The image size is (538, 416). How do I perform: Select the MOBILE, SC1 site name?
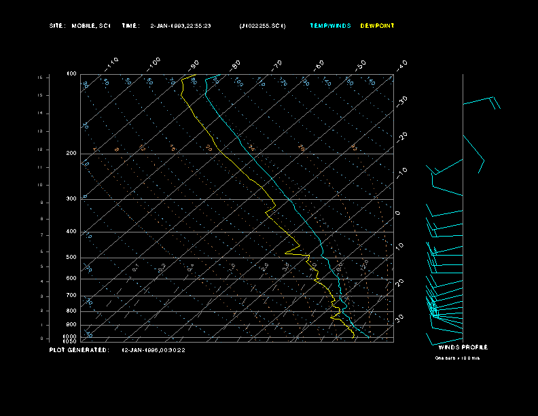[91, 26]
